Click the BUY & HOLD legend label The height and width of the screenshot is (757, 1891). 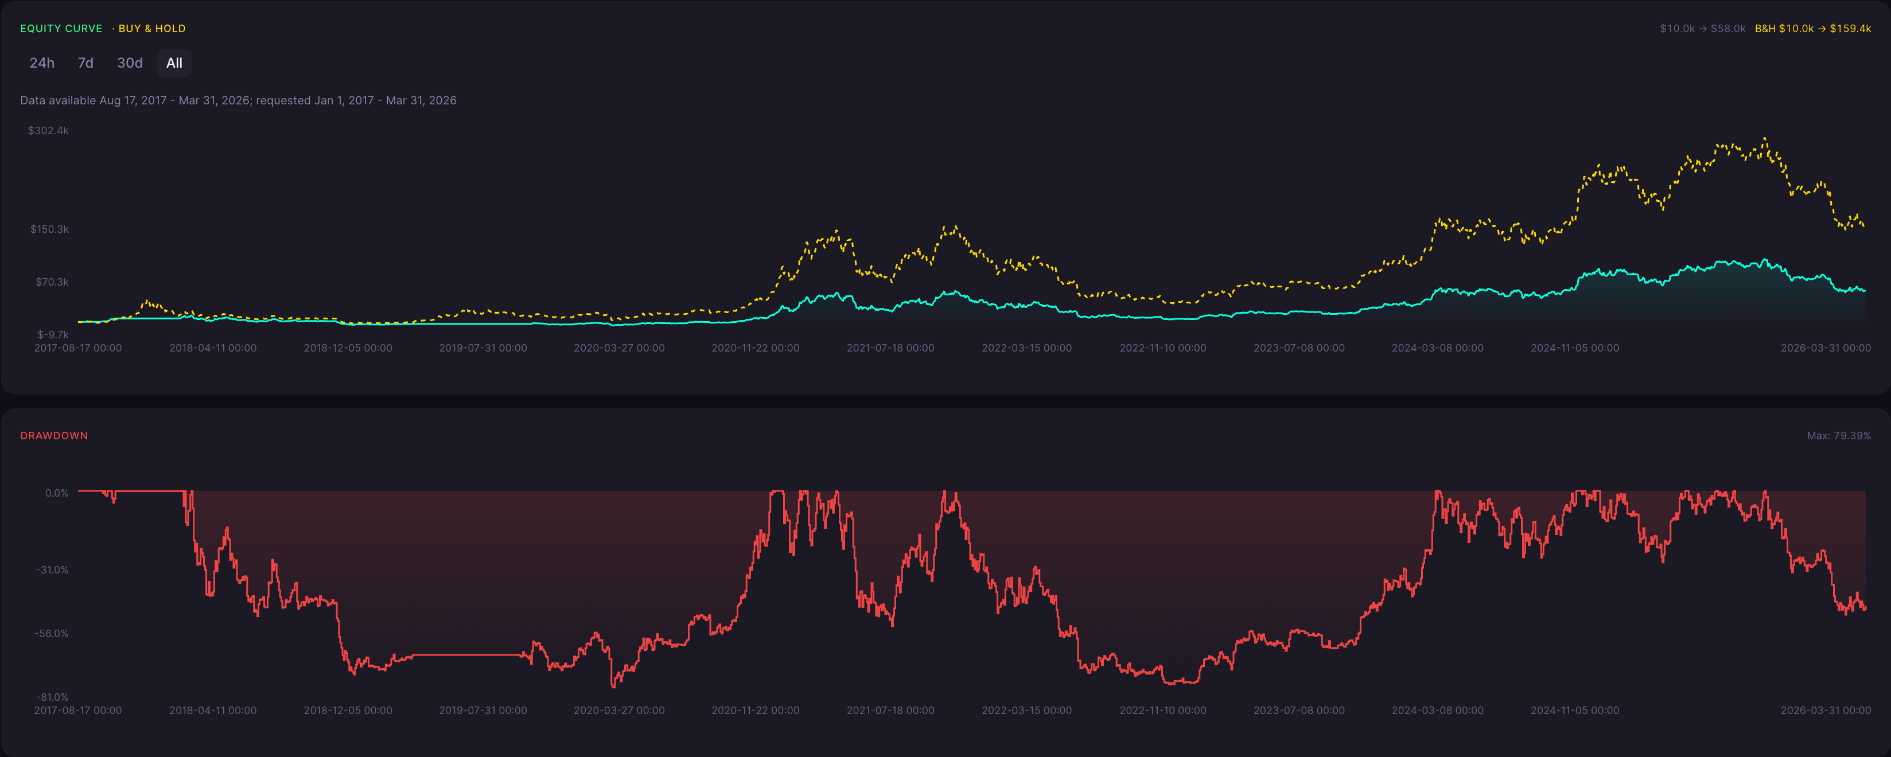[x=152, y=29]
